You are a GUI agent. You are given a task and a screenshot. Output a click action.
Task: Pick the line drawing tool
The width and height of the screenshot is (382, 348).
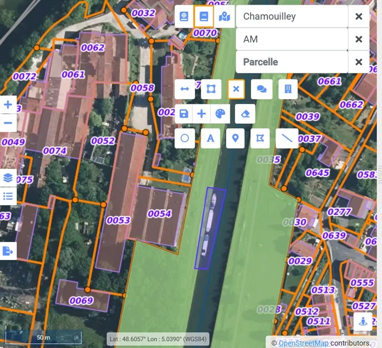[x=287, y=138]
